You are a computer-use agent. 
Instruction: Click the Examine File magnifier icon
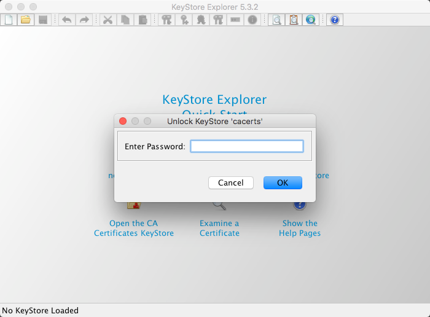(x=276, y=20)
